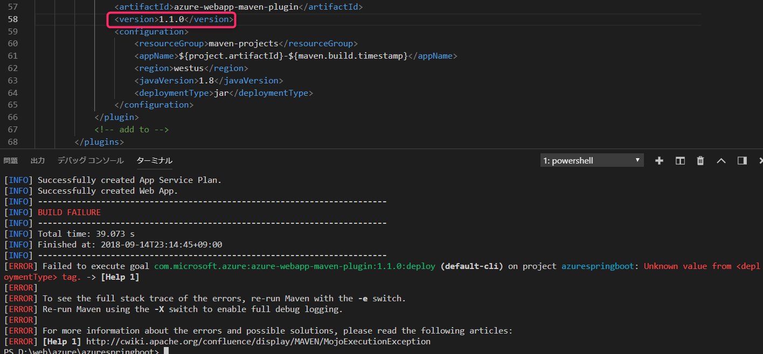
Task: Click the javaVersion value 1.8
Action: 206,81
